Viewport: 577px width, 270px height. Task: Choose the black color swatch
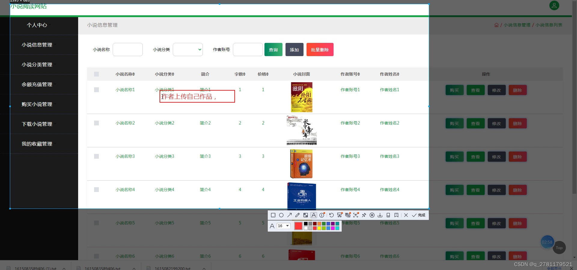306,223
